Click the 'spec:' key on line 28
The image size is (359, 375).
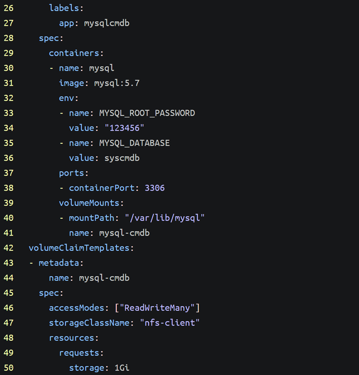[51, 38]
